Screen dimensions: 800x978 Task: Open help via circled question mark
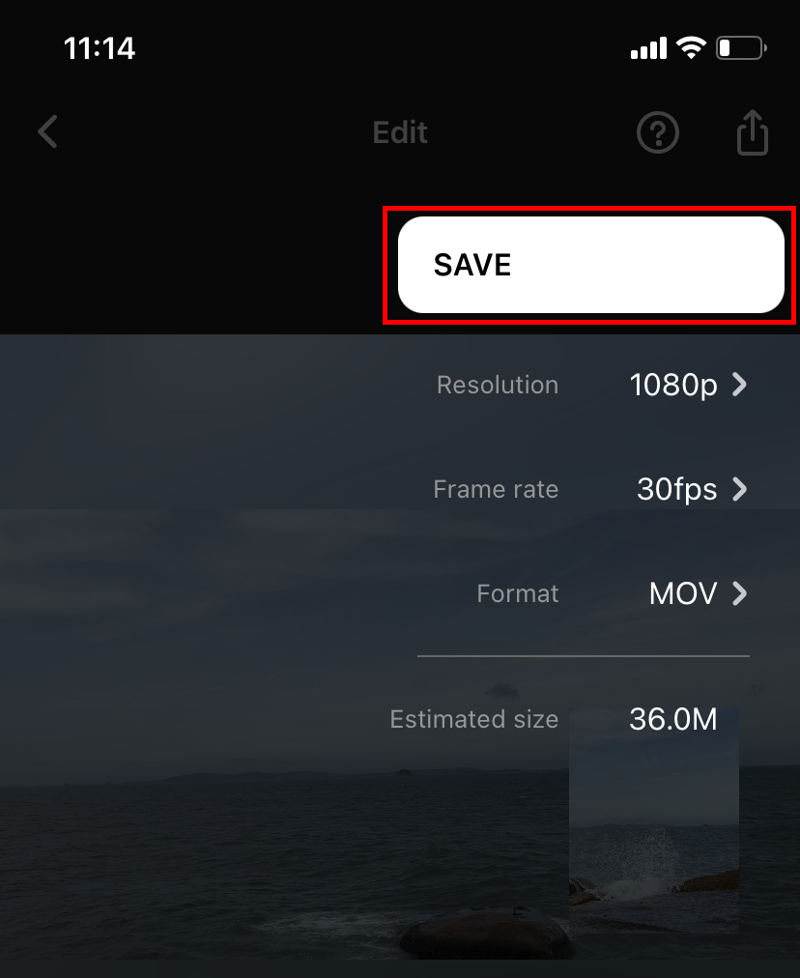click(x=658, y=132)
